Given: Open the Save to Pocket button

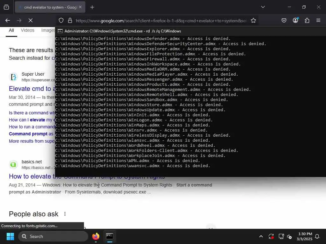Looking at the screenshot, I should pos(284,20).
